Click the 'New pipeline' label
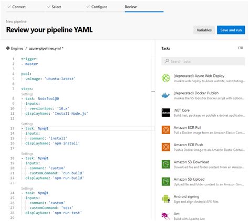Viewport: 249px width, 221px height. click(16, 21)
